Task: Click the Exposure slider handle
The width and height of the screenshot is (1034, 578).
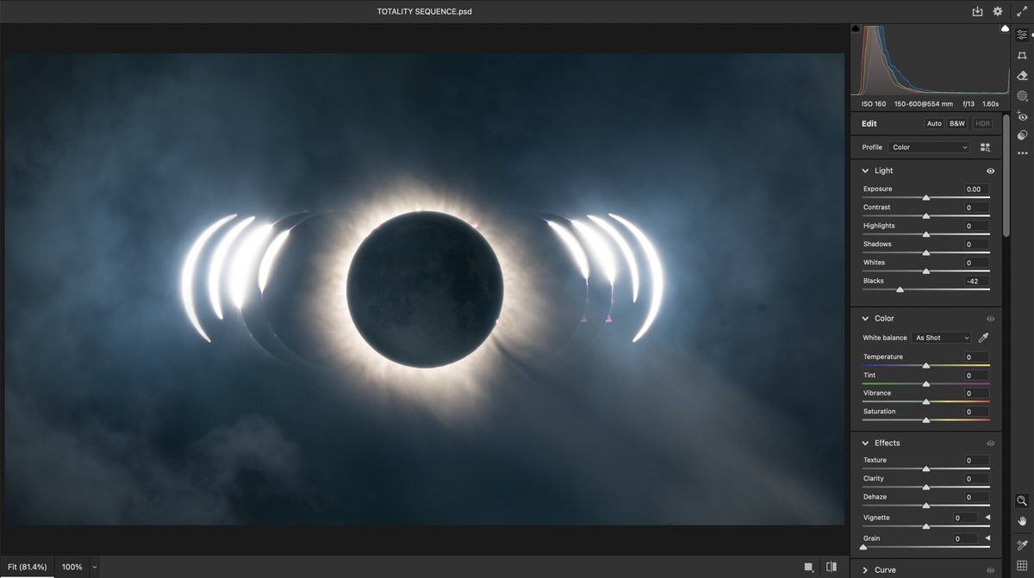Action: click(926, 198)
